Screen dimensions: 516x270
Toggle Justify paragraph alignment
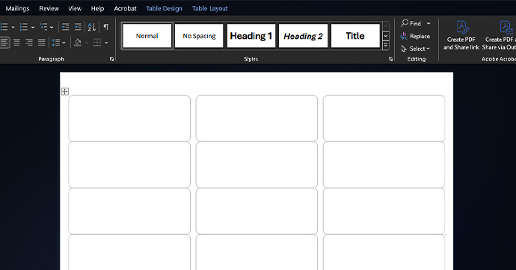click(41, 43)
